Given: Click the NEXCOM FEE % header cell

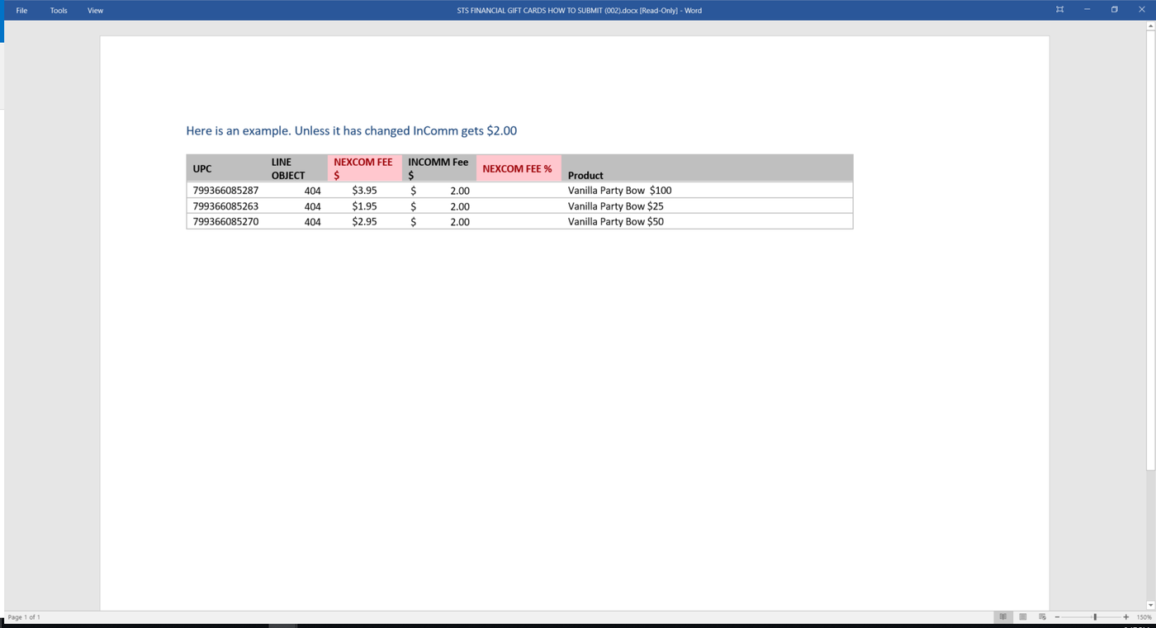Looking at the screenshot, I should pos(517,168).
